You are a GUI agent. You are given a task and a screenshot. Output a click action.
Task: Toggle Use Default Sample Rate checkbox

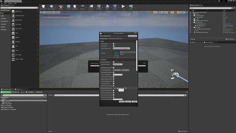coord(114,72)
